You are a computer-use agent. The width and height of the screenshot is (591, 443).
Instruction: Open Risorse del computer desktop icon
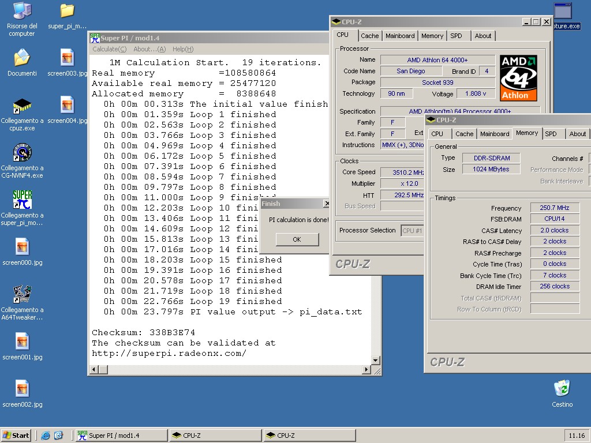coord(23,10)
